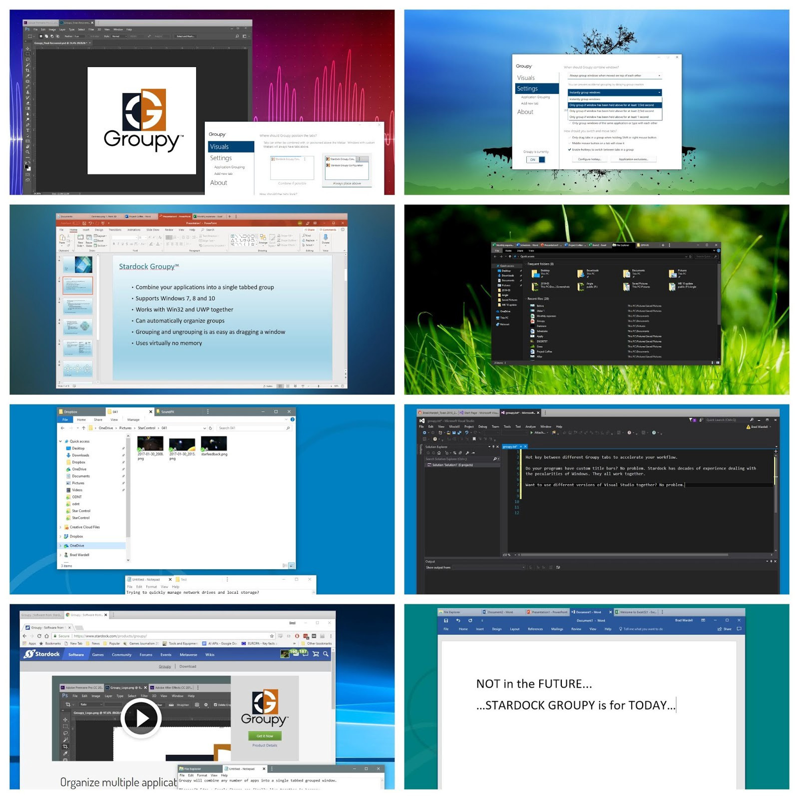
Task: Toggle 'Enable hotkeys to switch between tabs' checkbox
Action: coord(569,149)
